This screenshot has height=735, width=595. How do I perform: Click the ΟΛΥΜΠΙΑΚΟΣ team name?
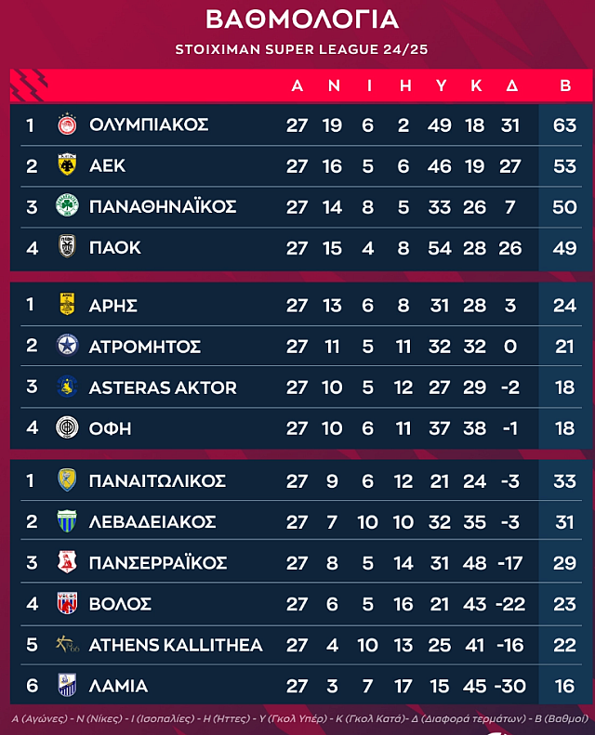pyautogui.click(x=149, y=125)
